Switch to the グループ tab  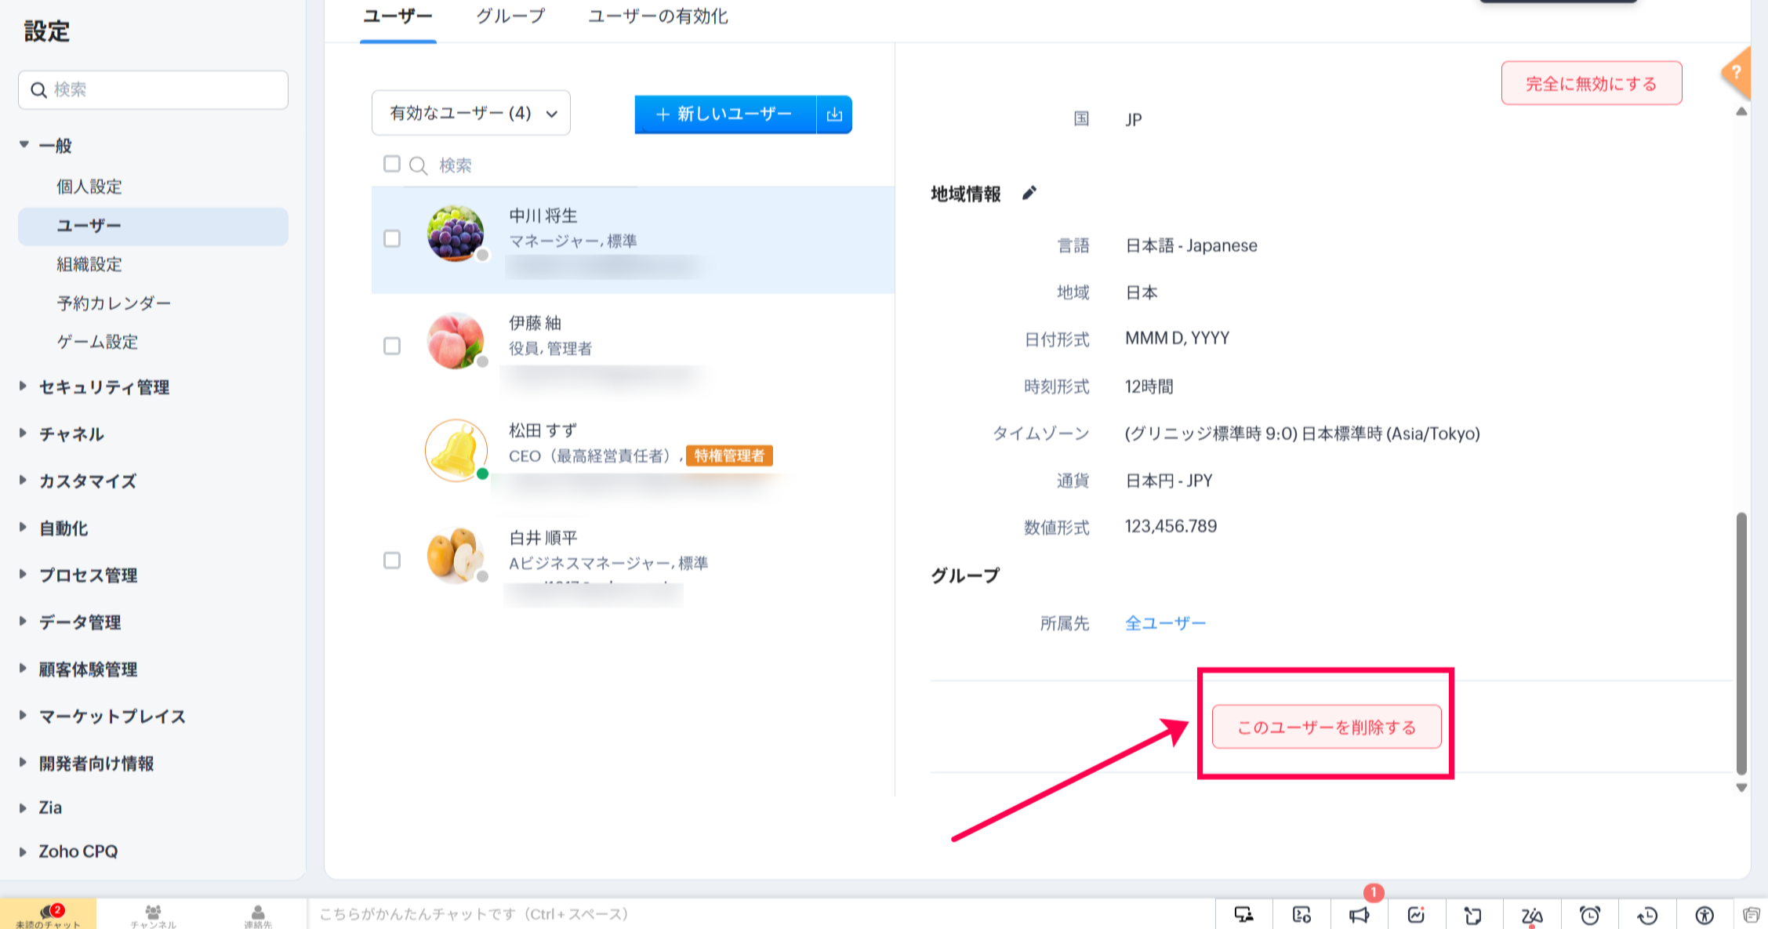click(x=510, y=16)
